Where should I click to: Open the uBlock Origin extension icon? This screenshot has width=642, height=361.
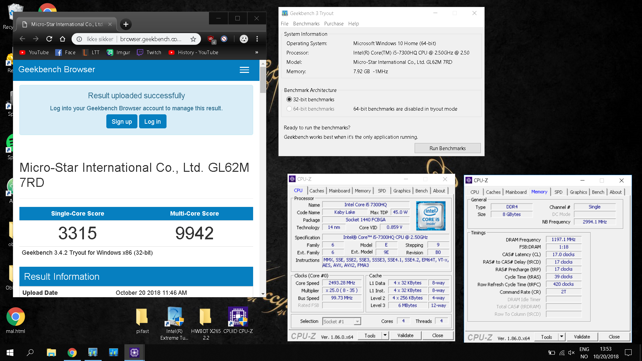coord(211,39)
